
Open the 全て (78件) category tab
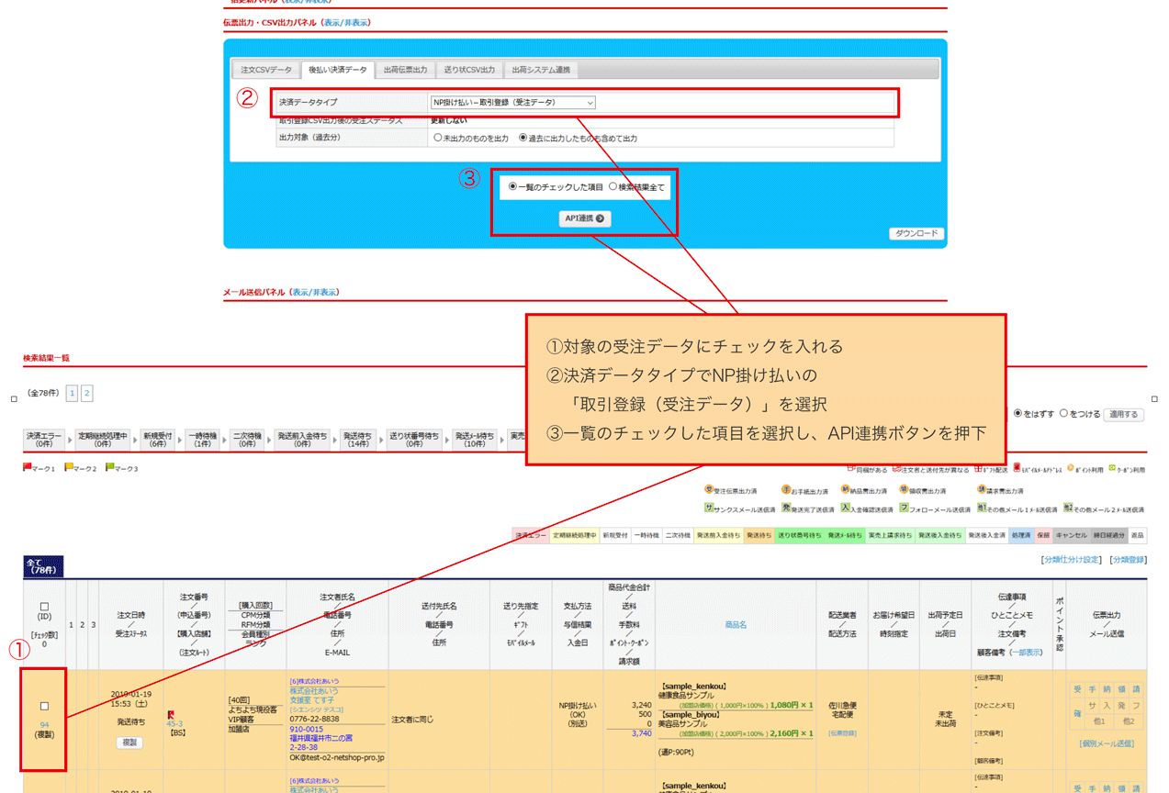tap(43, 565)
